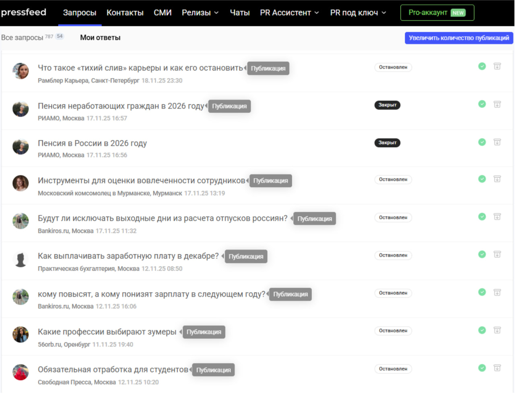Click Увеличить количество публикаций button
The height and width of the screenshot is (399, 515).
click(x=459, y=38)
